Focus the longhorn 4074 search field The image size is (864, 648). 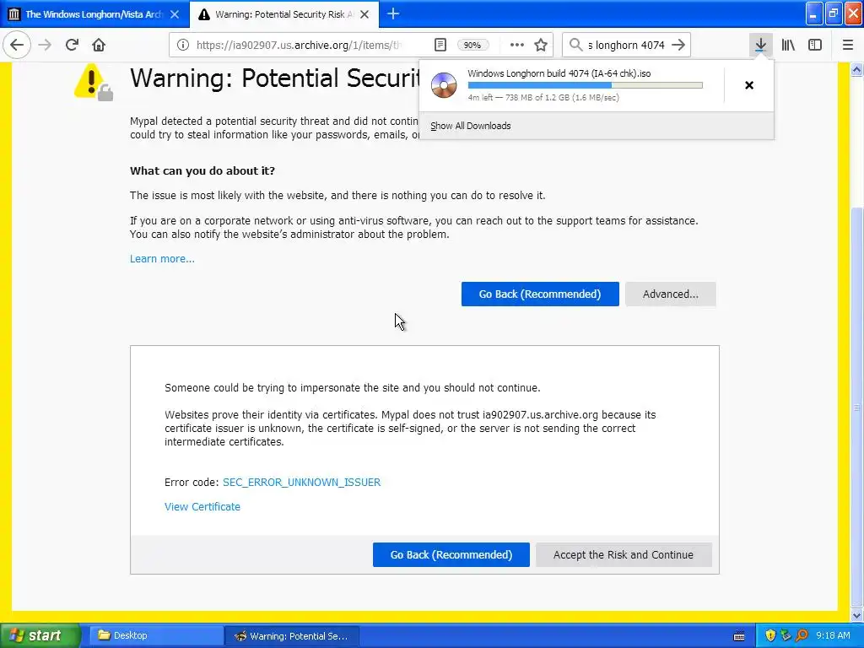(627, 46)
